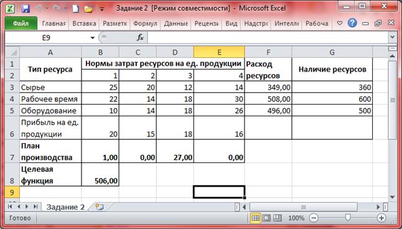Select cell with value 508,00
This screenshot has height=229, width=402.
268,99
